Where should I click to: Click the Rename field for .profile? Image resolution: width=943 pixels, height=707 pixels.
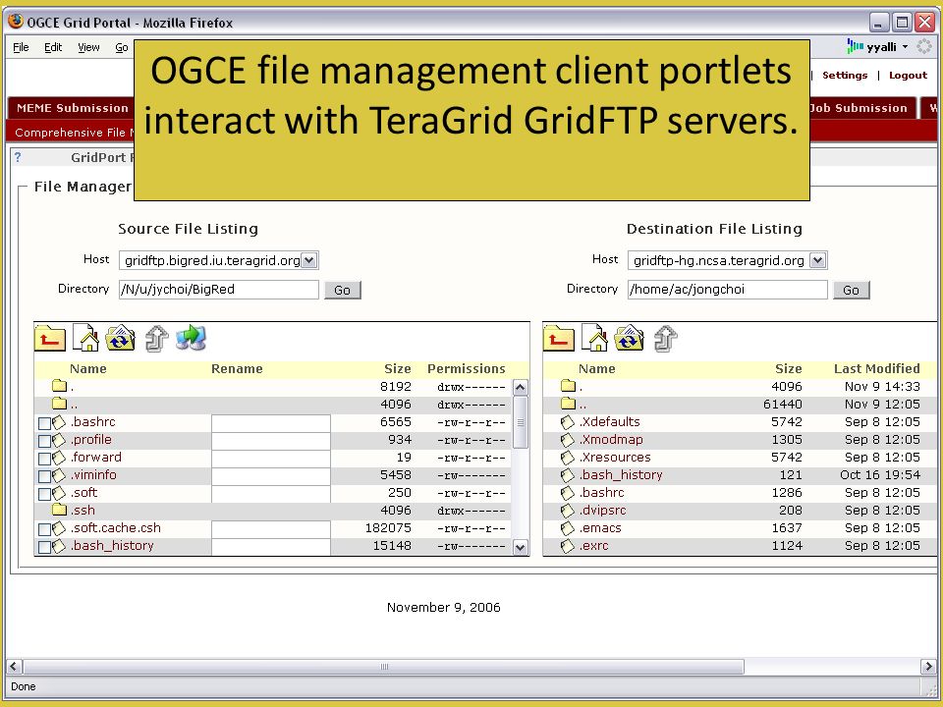click(271, 441)
